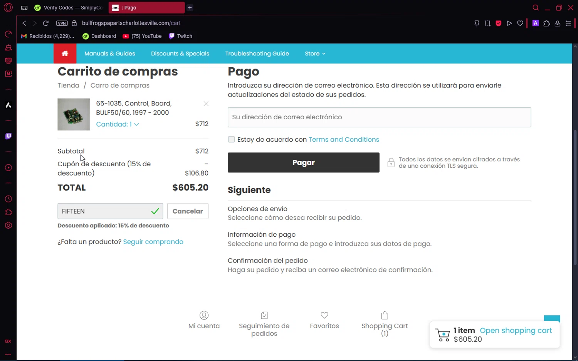Select the Pago tab
The height and width of the screenshot is (361, 578).
(x=146, y=8)
